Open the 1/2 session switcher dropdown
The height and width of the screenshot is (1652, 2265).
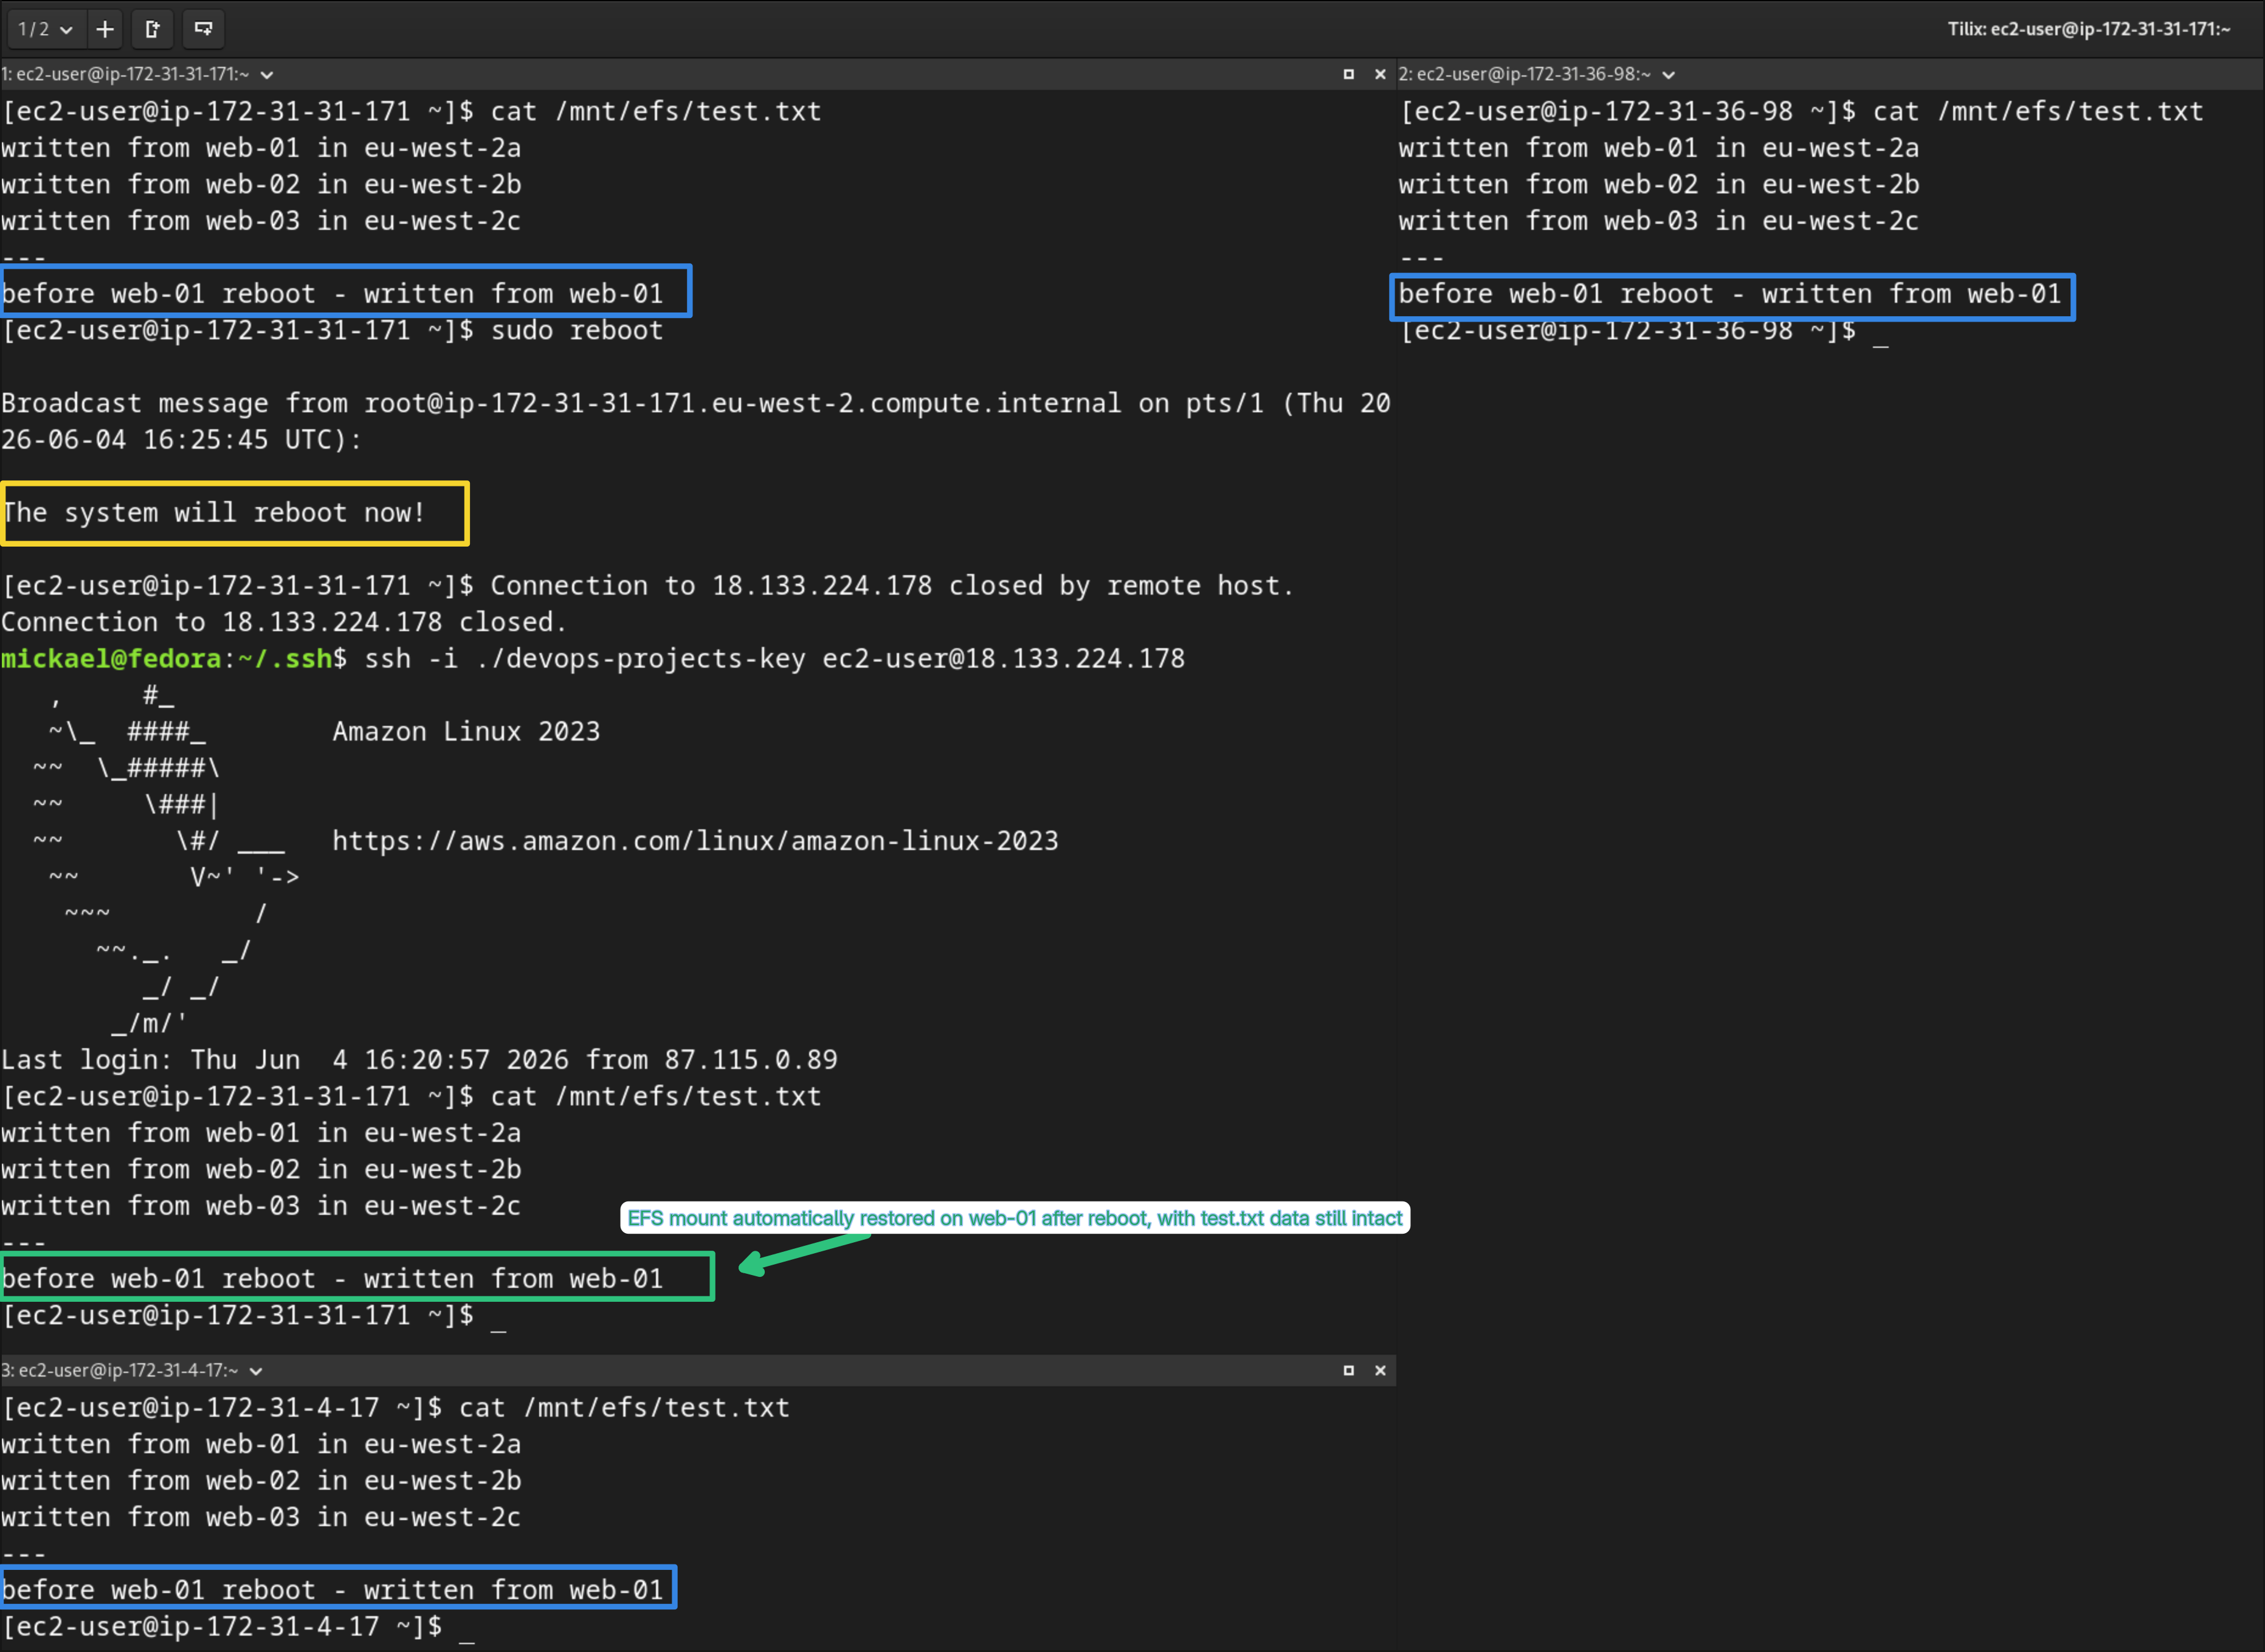click(45, 29)
